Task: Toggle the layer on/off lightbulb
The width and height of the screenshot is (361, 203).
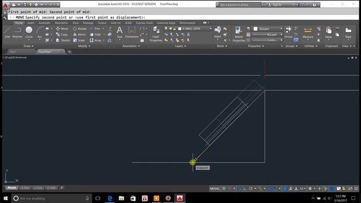Action: pyautogui.click(x=166, y=29)
